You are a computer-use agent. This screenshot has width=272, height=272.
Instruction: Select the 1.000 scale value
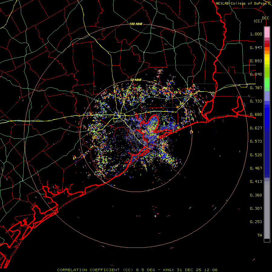[256, 34]
